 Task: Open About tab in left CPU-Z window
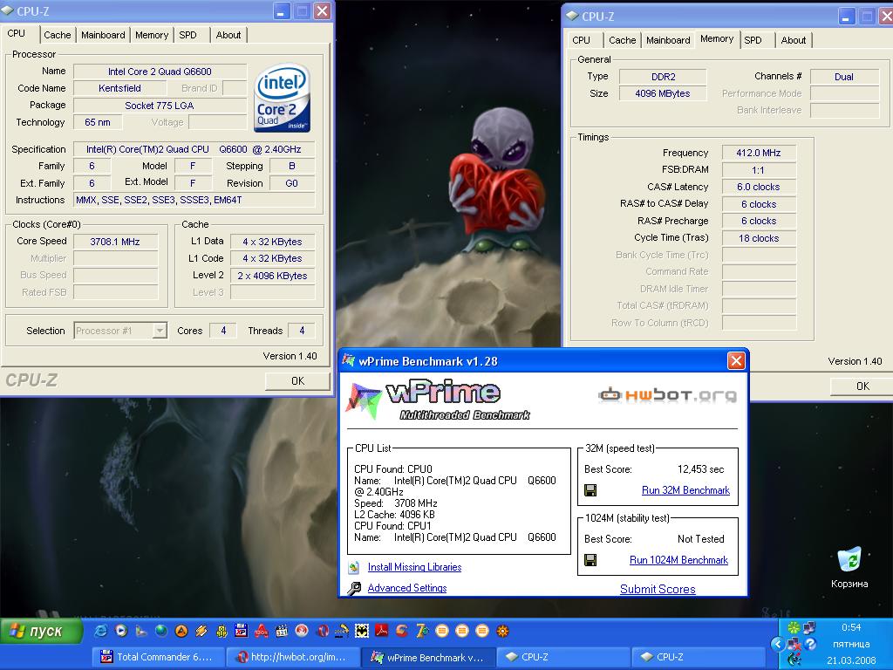tap(228, 35)
